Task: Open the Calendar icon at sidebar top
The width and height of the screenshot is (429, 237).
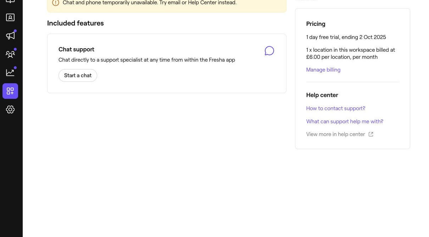Action: [x=10, y=2]
